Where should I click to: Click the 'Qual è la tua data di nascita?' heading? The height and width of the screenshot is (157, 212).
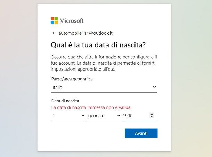[x=98, y=45]
